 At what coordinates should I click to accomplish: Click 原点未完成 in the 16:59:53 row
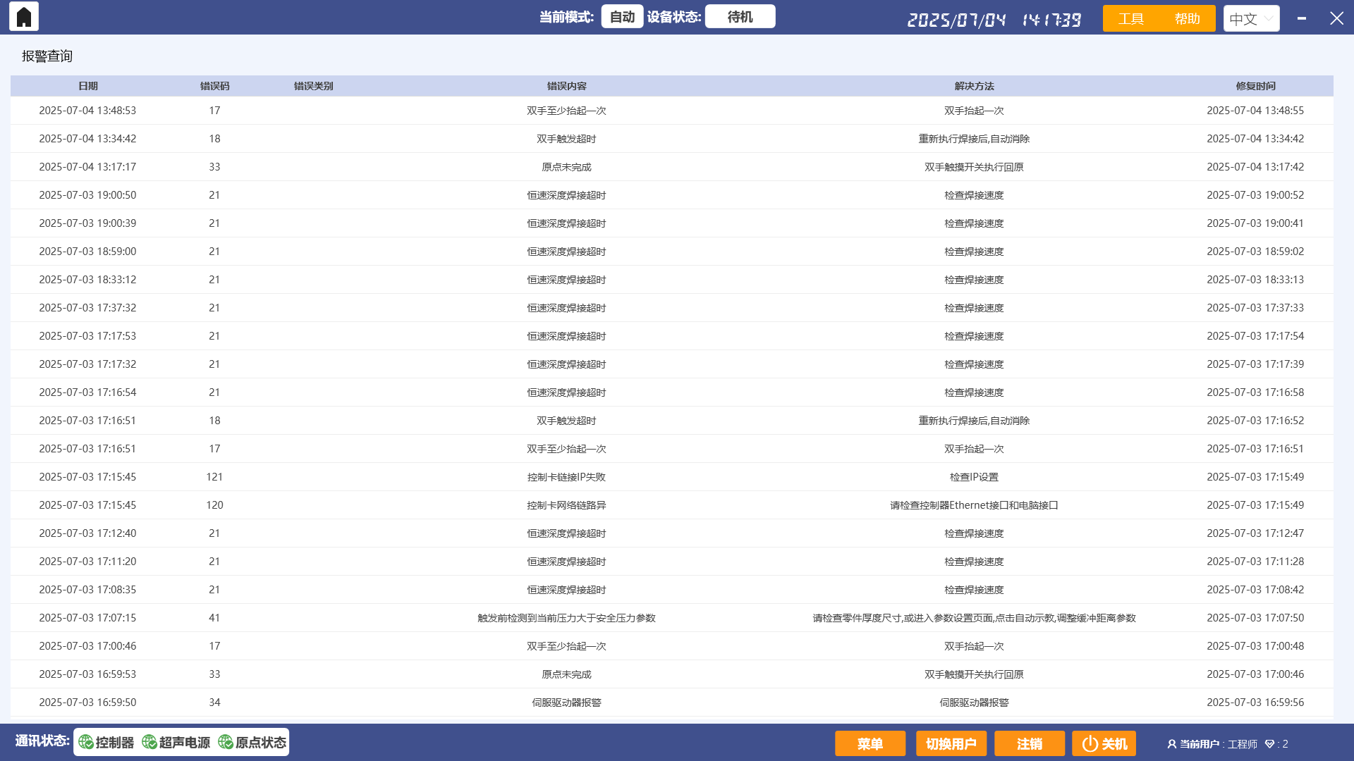click(x=566, y=674)
